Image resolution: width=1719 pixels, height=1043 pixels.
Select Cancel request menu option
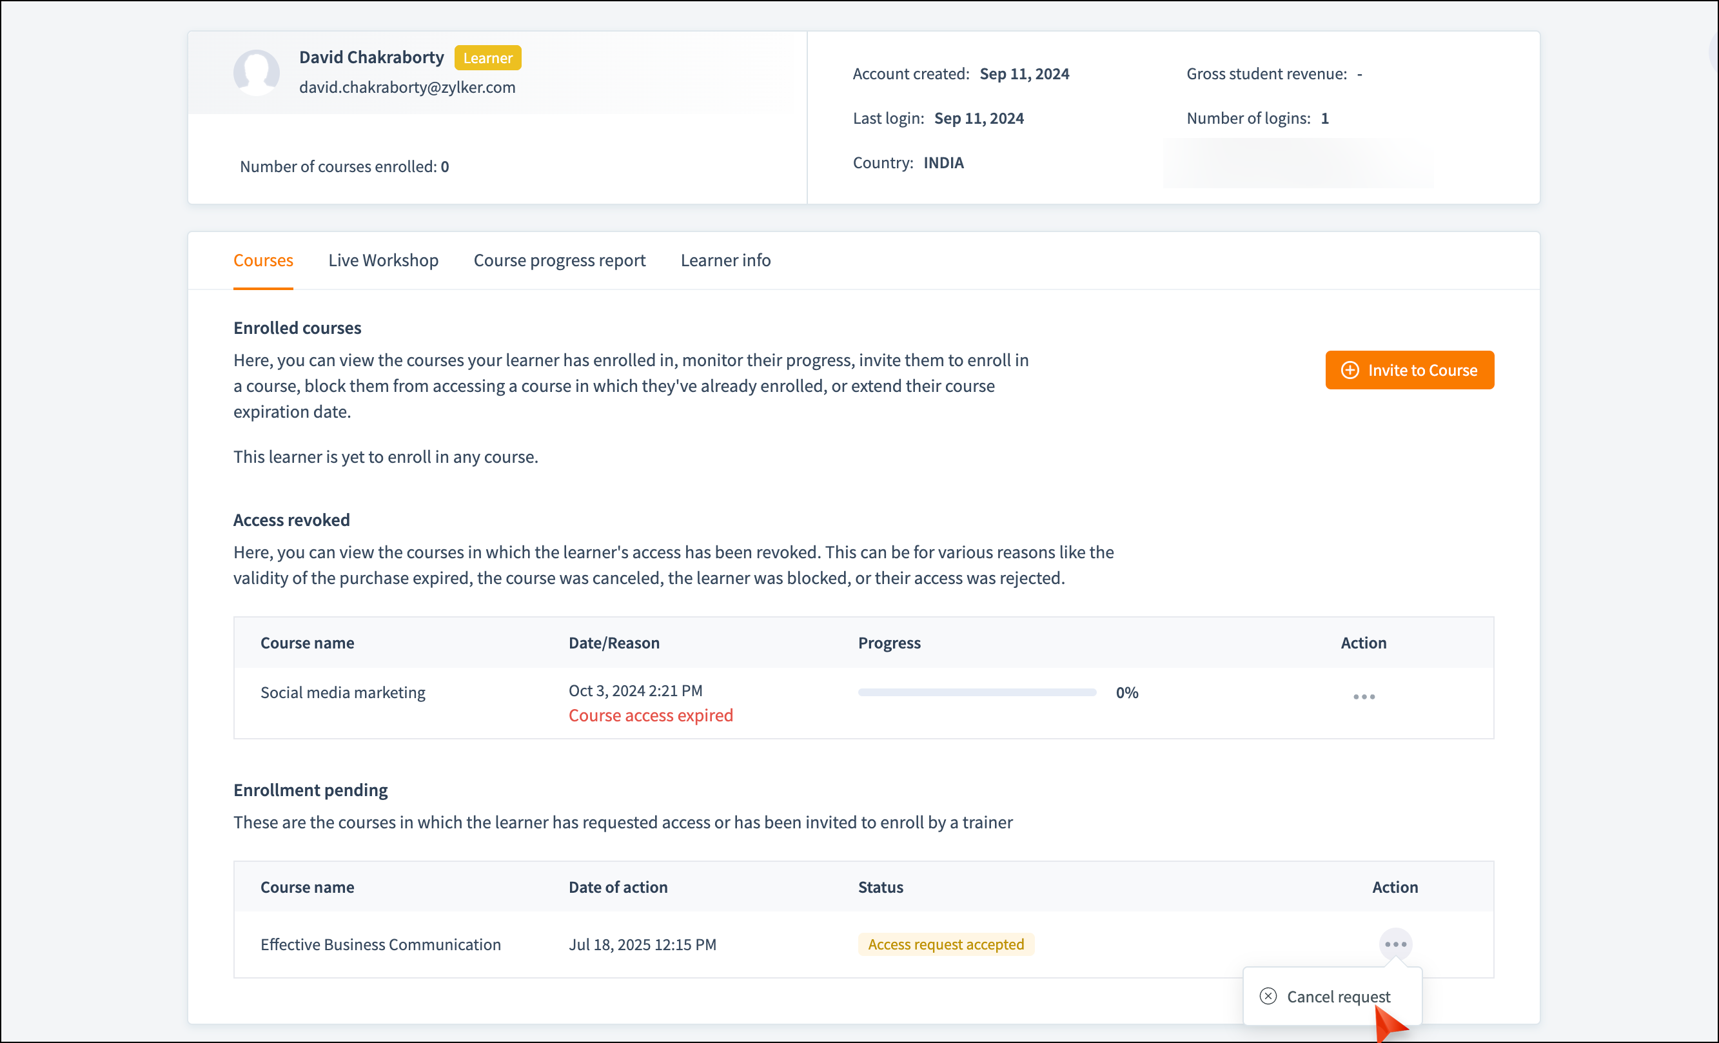click(1337, 996)
